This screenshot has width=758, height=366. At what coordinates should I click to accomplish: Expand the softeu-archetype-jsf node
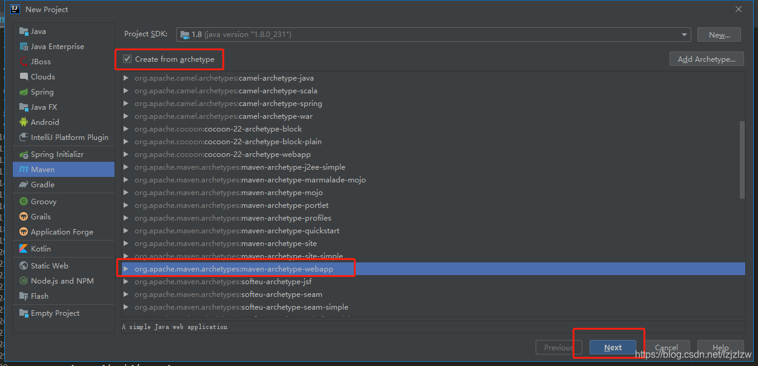pos(126,282)
